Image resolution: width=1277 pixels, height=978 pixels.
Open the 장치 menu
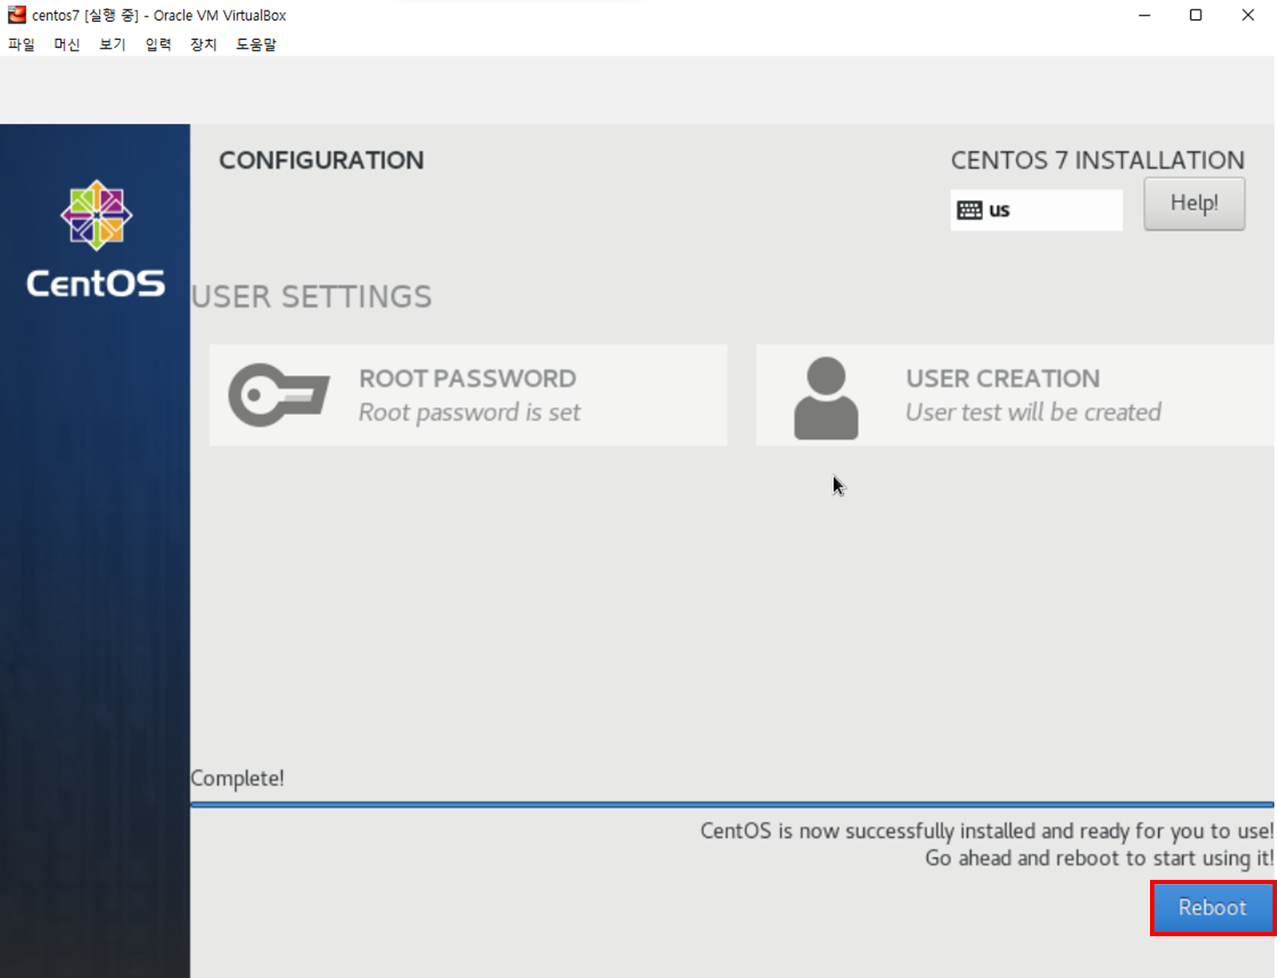tap(203, 44)
